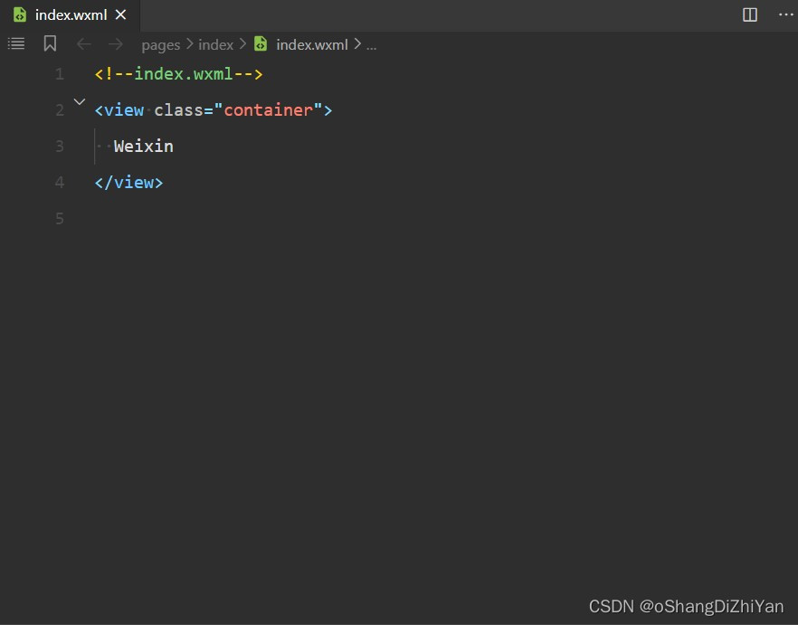Toggle the outline list icon
This screenshot has height=625, width=798.
click(x=16, y=43)
